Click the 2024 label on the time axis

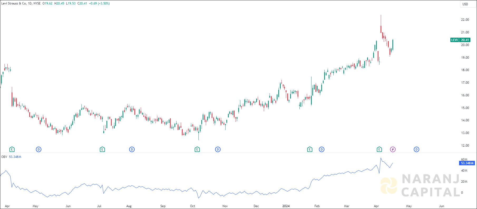tap(286, 206)
